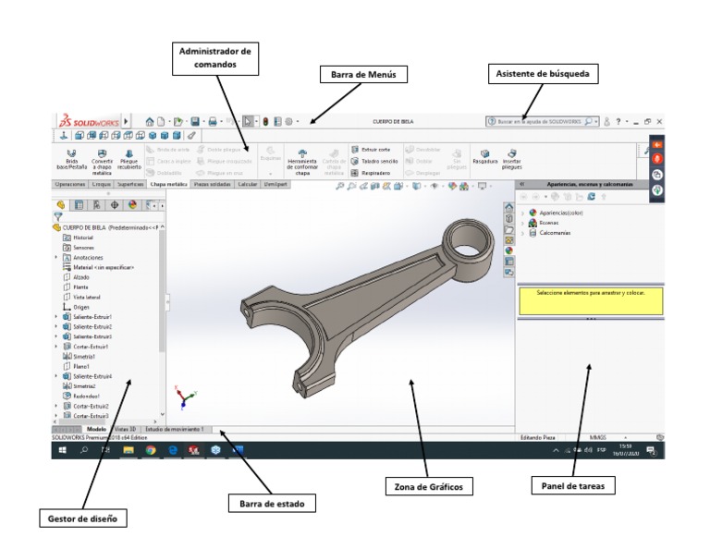This screenshot has width=710, height=549.
Task: Open the SOLIDWORKS menu flyout arrow
Action: [127, 121]
